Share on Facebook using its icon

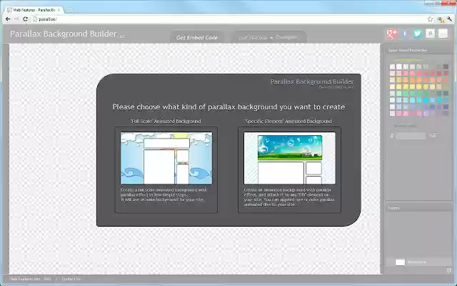coord(405,34)
